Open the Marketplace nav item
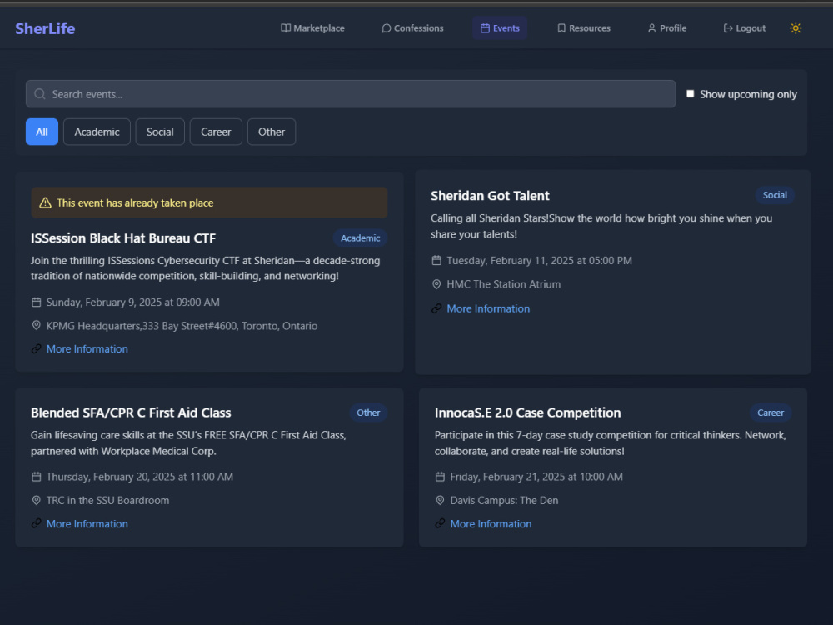The height and width of the screenshot is (625, 833). click(312, 28)
